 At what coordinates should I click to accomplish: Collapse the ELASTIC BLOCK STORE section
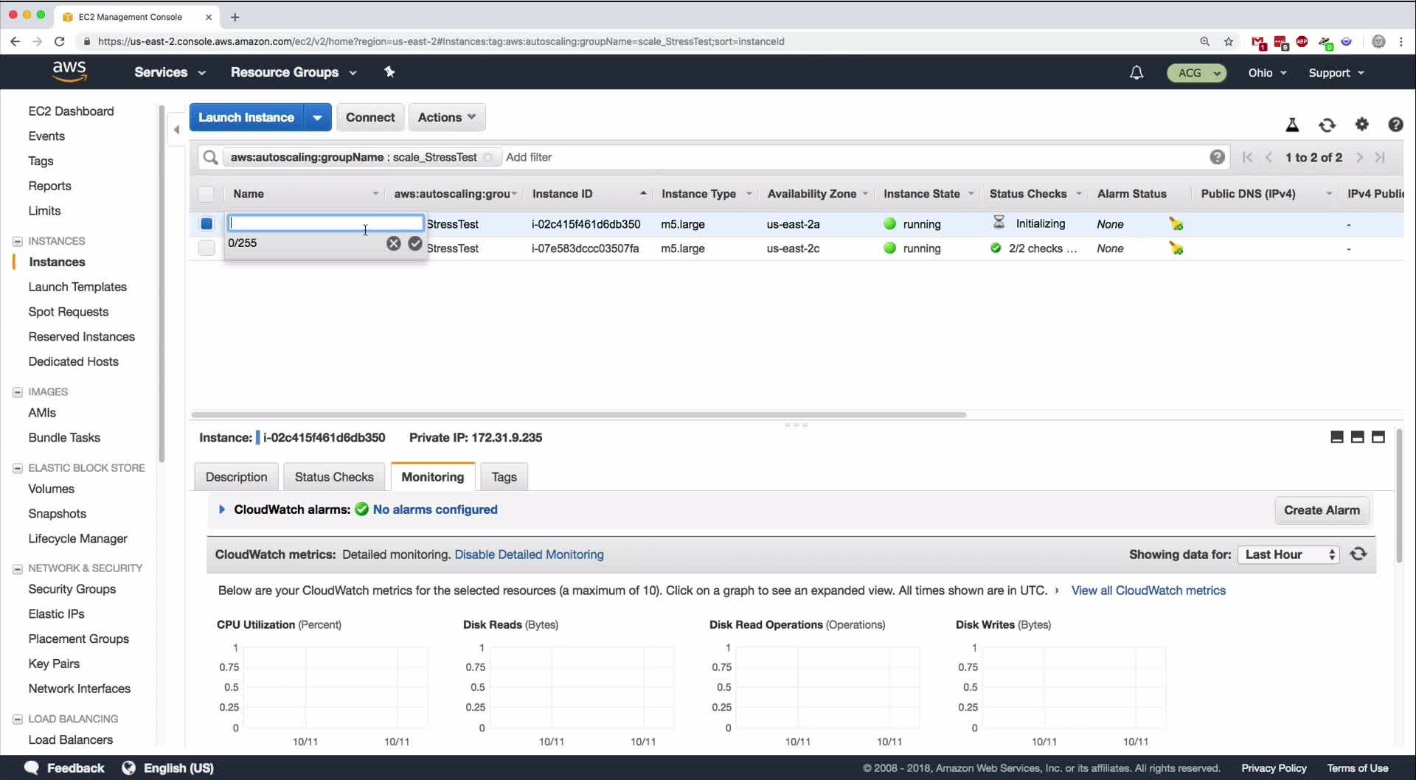pyautogui.click(x=18, y=468)
